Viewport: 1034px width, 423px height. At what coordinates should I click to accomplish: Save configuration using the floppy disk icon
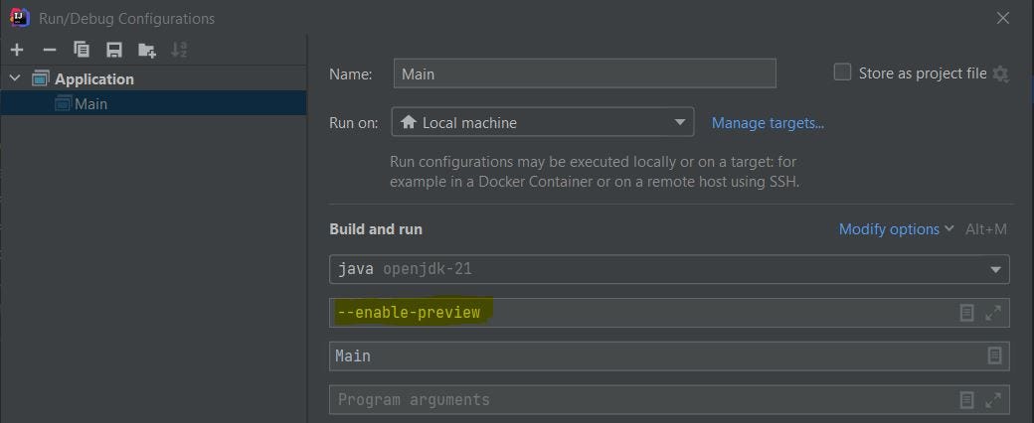pos(114,50)
